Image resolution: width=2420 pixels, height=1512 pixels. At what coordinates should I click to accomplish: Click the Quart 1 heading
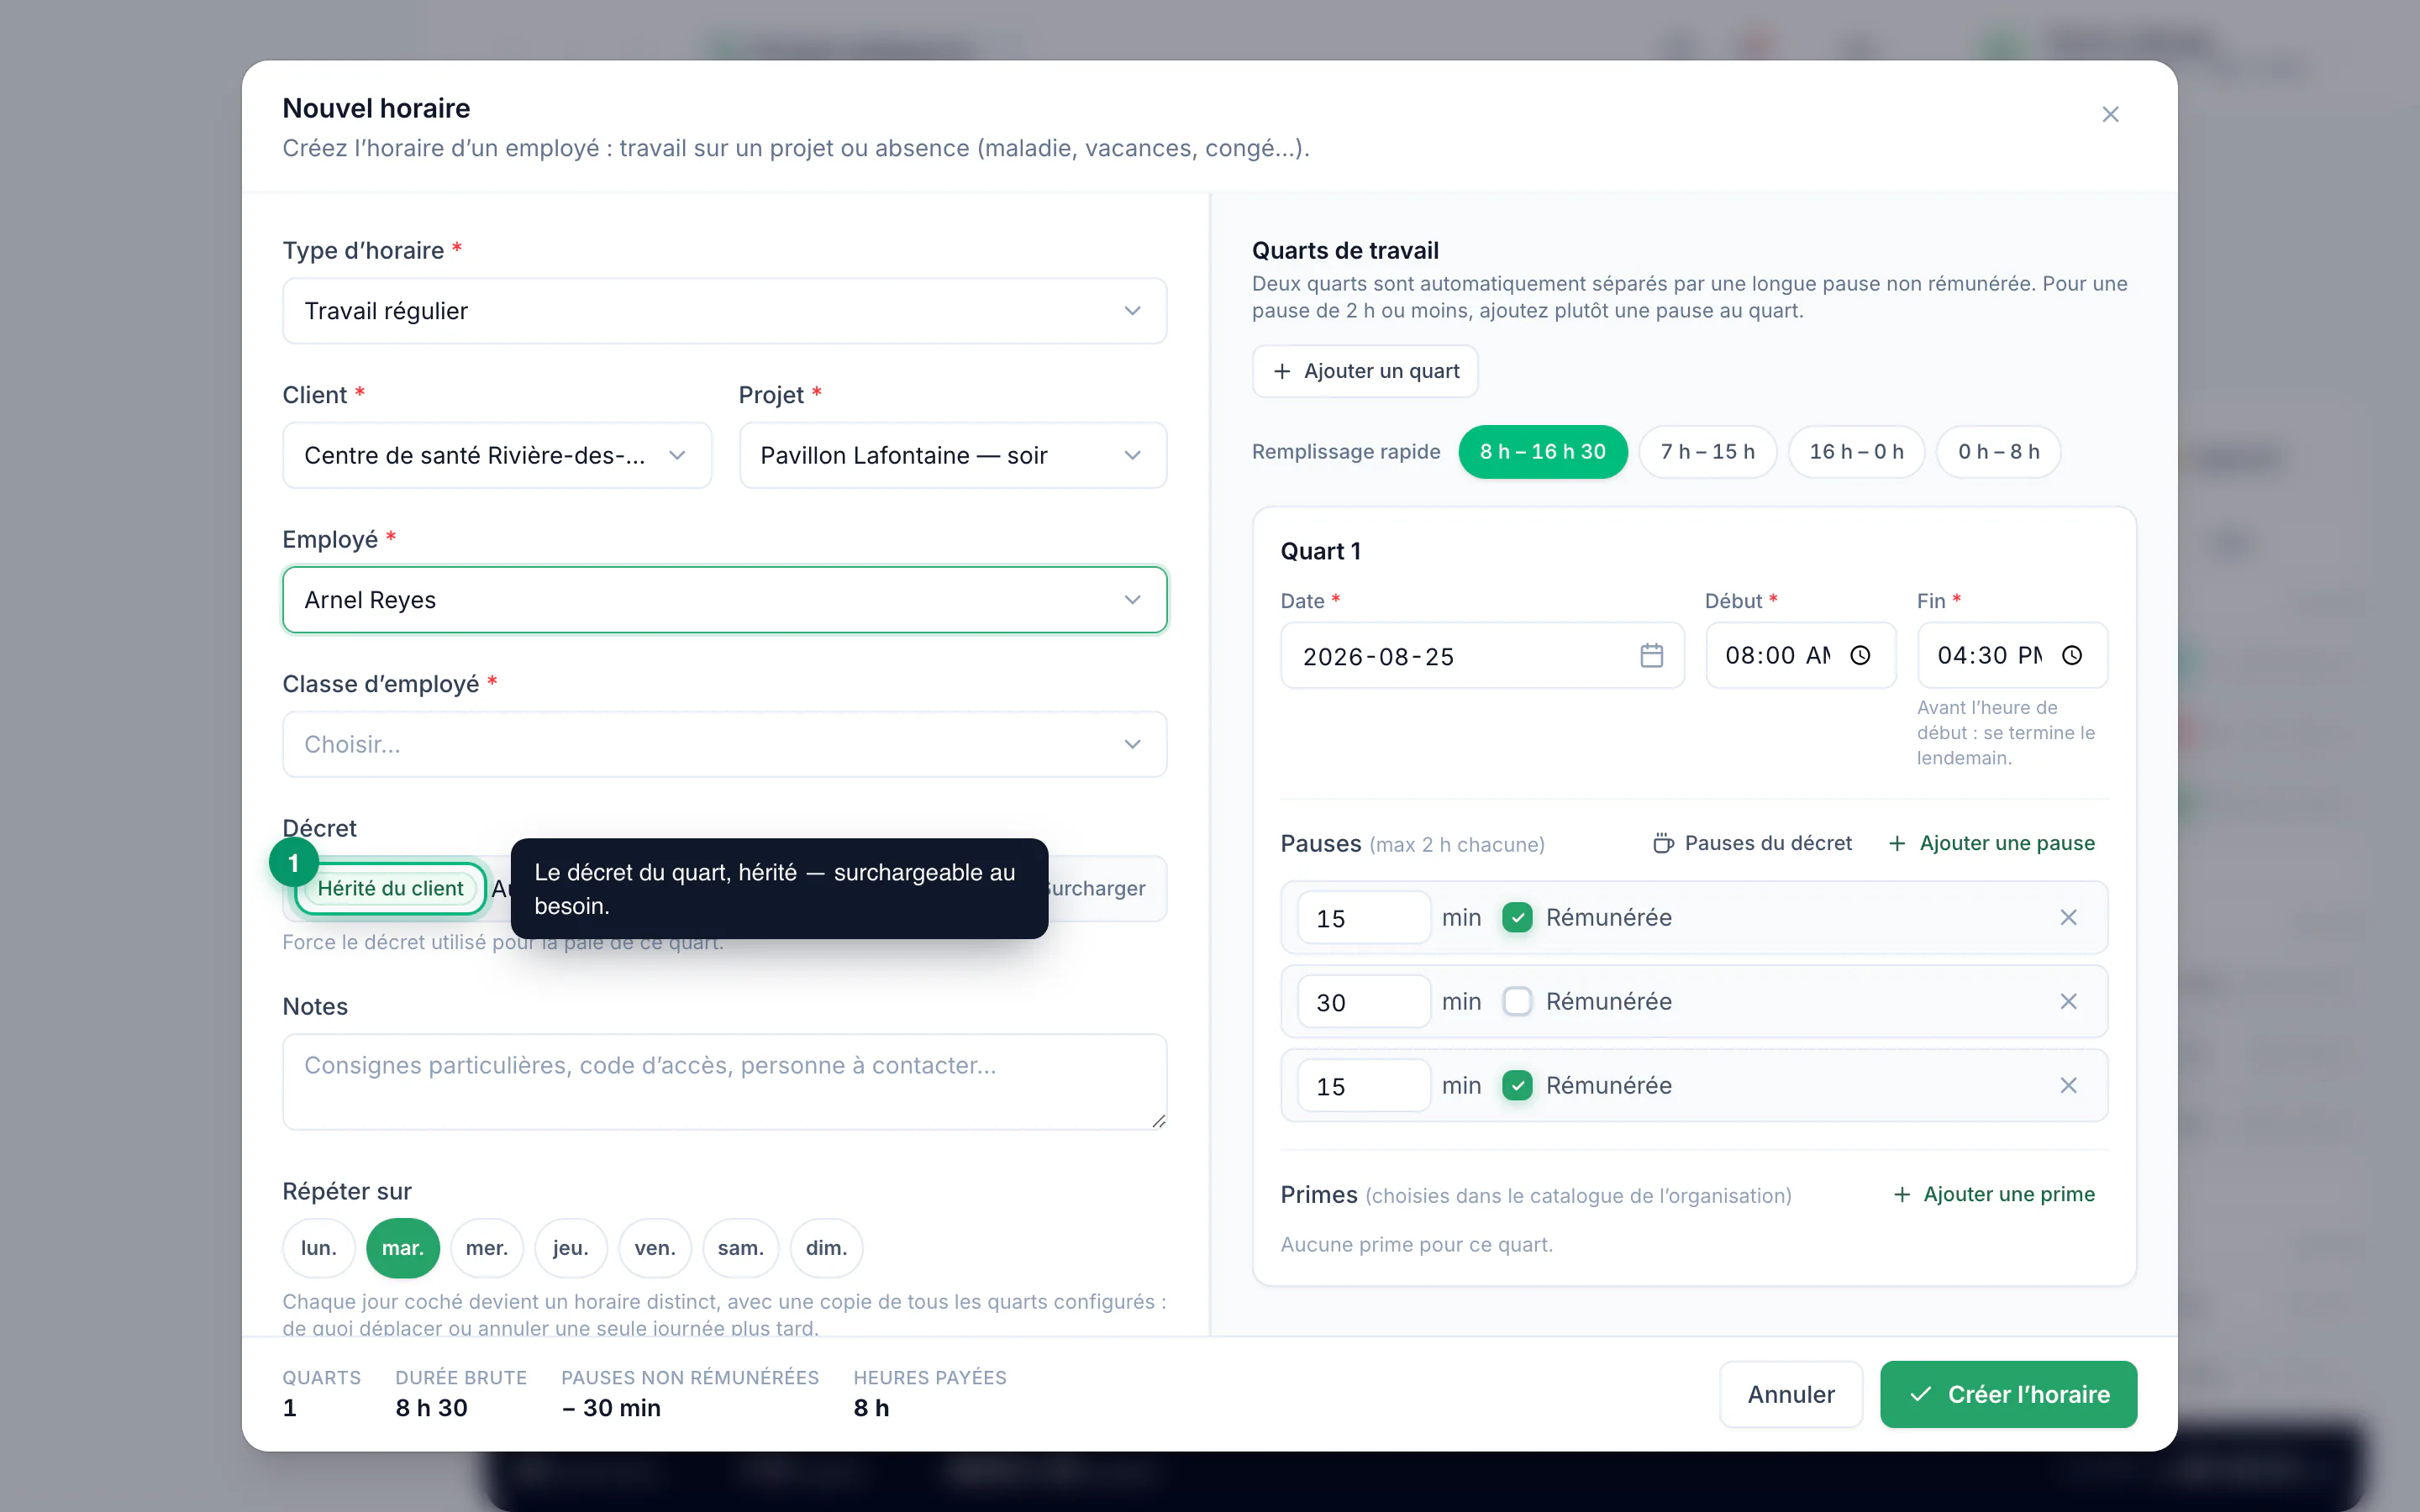point(1320,551)
